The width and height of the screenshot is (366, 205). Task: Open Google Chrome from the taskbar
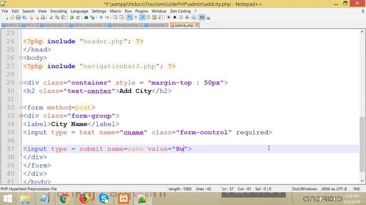click(x=65, y=199)
